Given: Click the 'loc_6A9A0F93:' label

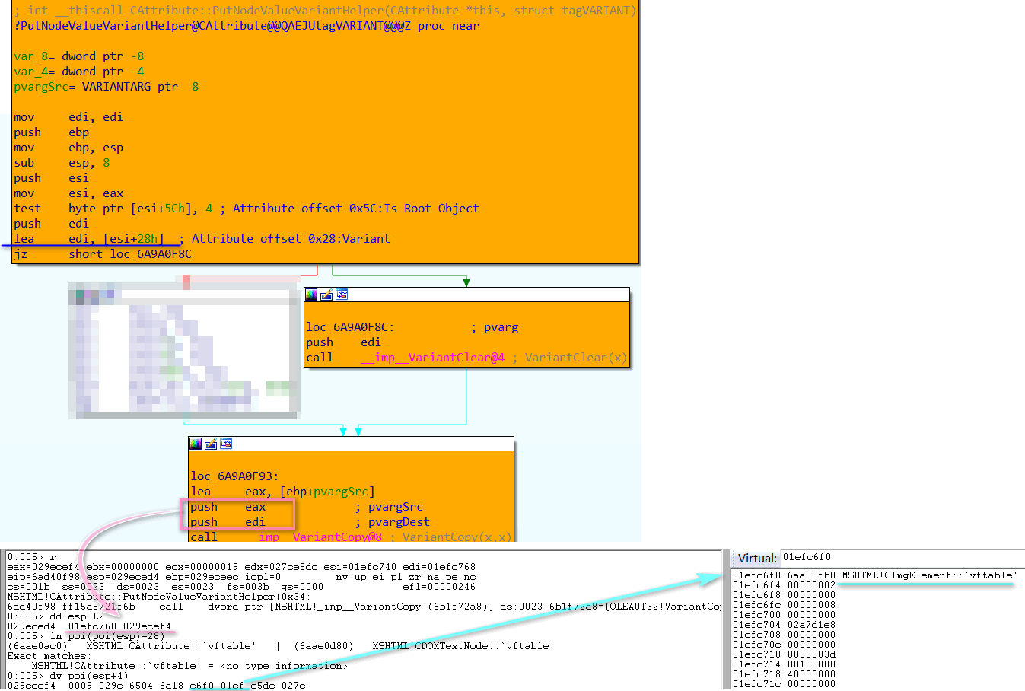Looking at the screenshot, I should [234, 476].
